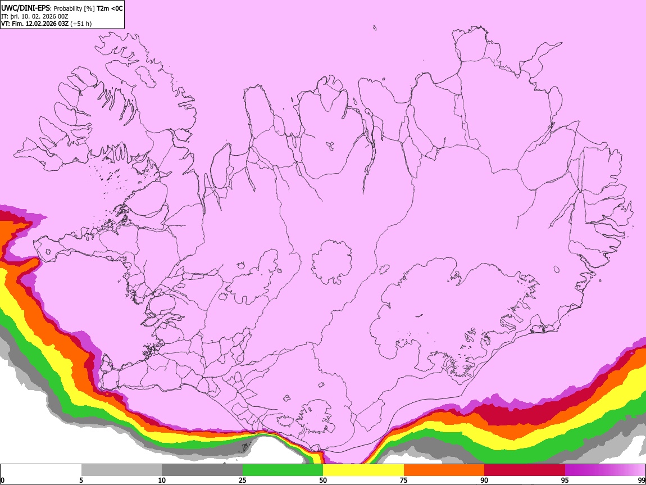This screenshot has width=646, height=485.
Task: Click the legend tick label '5'
Action: click(x=81, y=480)
